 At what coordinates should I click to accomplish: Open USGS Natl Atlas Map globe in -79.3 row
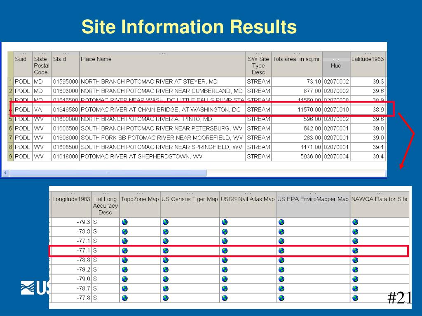tap(225, 222)
